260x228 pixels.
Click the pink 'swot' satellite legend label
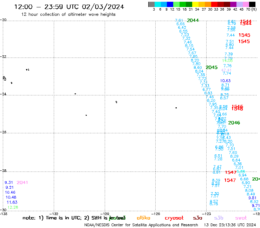tap(241, 218)
